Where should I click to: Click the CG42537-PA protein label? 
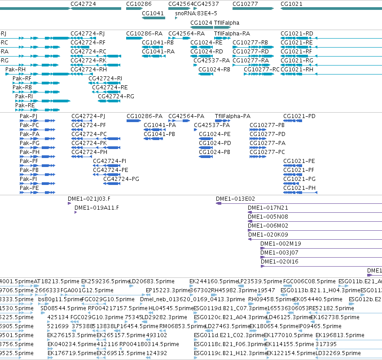[x=212, y=125]
